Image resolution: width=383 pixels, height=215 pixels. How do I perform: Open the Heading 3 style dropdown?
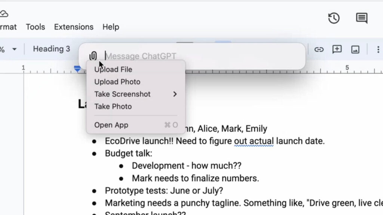[x=52, y=49]
